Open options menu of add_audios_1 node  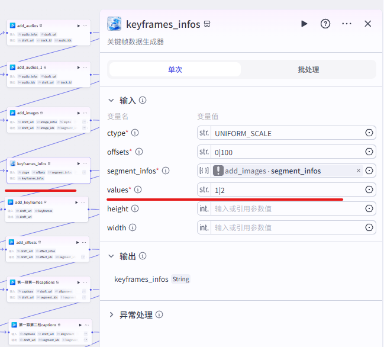point(85,68)
